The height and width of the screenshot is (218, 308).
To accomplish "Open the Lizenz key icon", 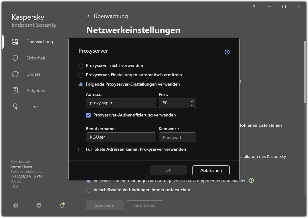I will pos(15,106).
